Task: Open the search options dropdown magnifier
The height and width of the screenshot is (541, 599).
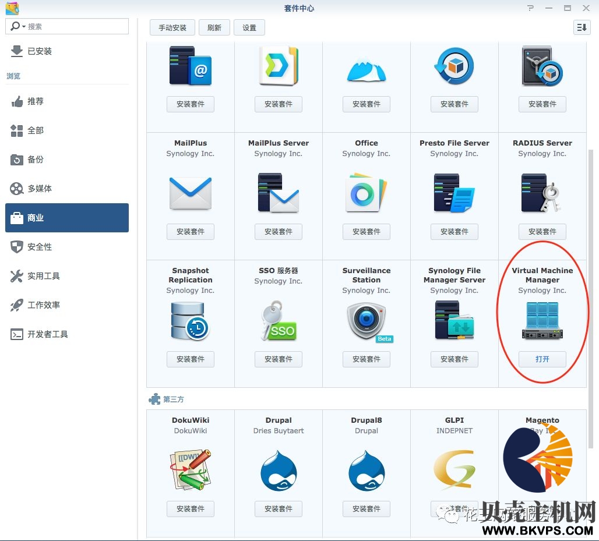Action: 17,26
